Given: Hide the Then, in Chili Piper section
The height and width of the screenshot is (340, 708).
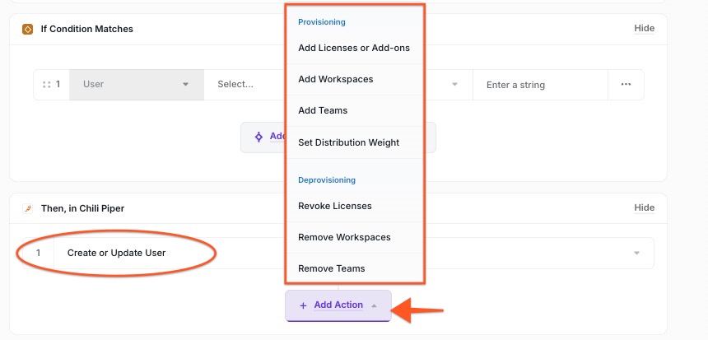Looking at the screenshot, I should [x=644, y=208].
